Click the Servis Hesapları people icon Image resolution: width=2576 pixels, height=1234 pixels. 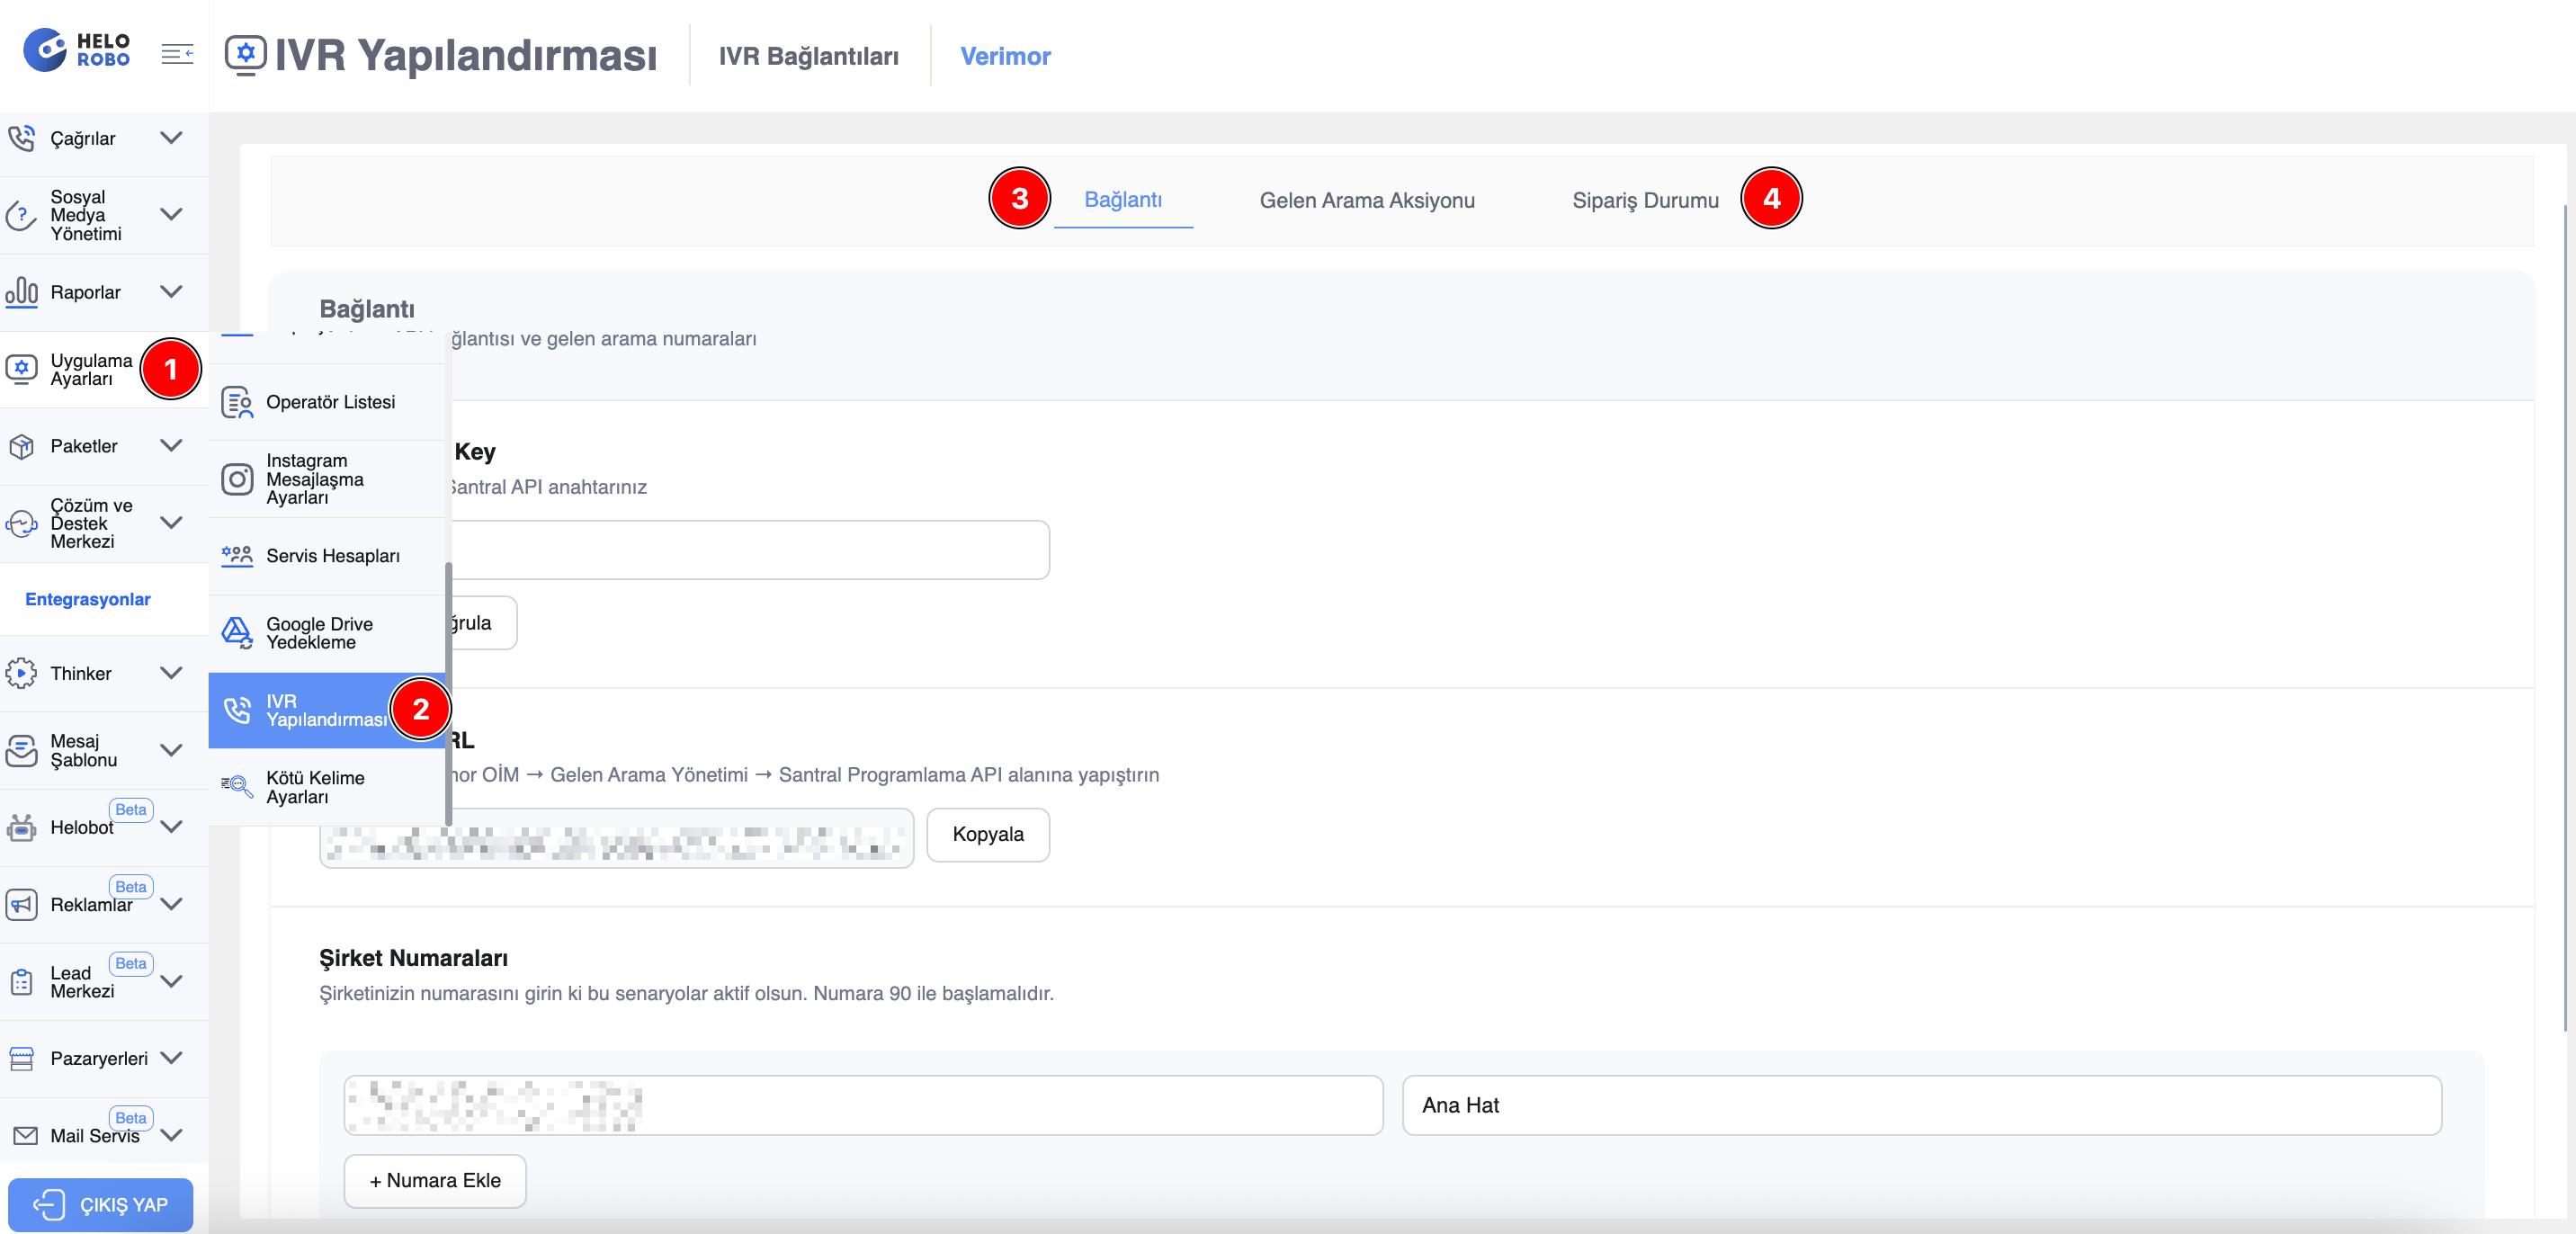coord(237,556)
